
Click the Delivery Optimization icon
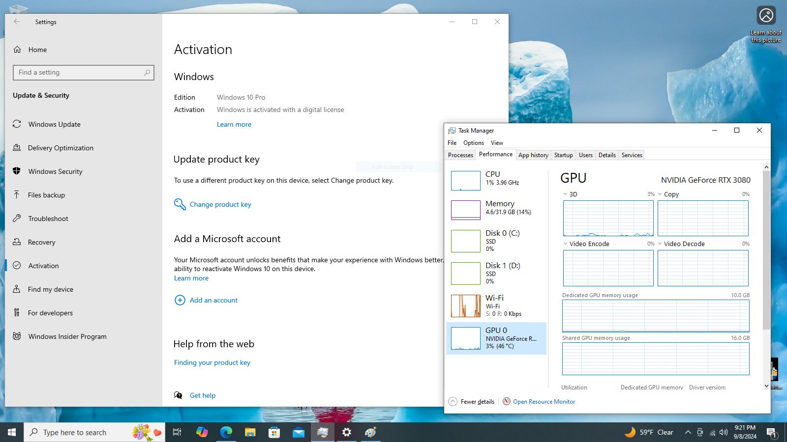tap(17, 148)
